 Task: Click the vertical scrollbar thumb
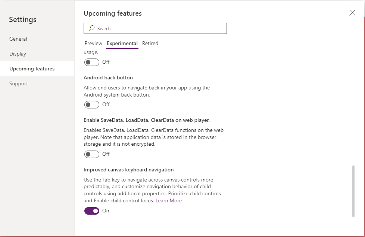tap(353, 191)
